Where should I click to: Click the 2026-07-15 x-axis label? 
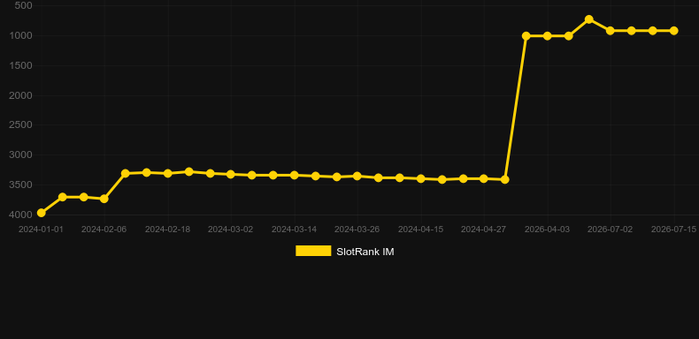pyautogui.click(x=673, y=230)
